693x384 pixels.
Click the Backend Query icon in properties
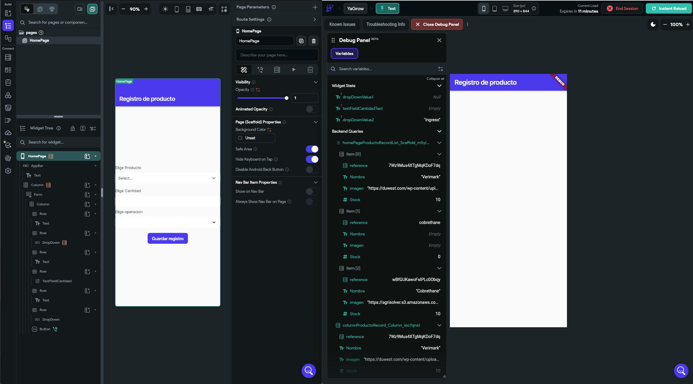click(x=277, y=70)
